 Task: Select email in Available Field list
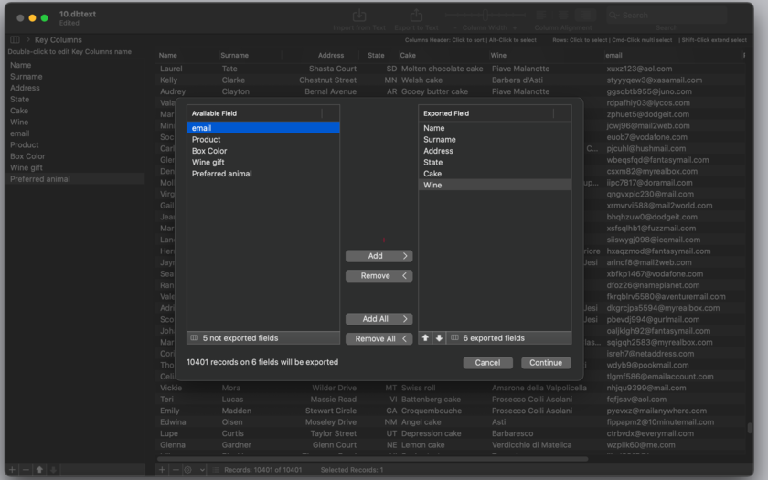tap(263, 128)
